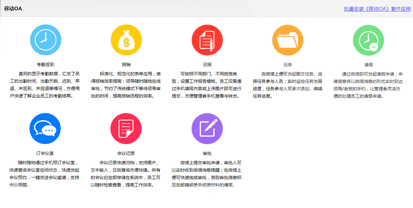Screen dimensions: 413x208
Task: Click the purple pencil approval icon
Action: [207, 129]
